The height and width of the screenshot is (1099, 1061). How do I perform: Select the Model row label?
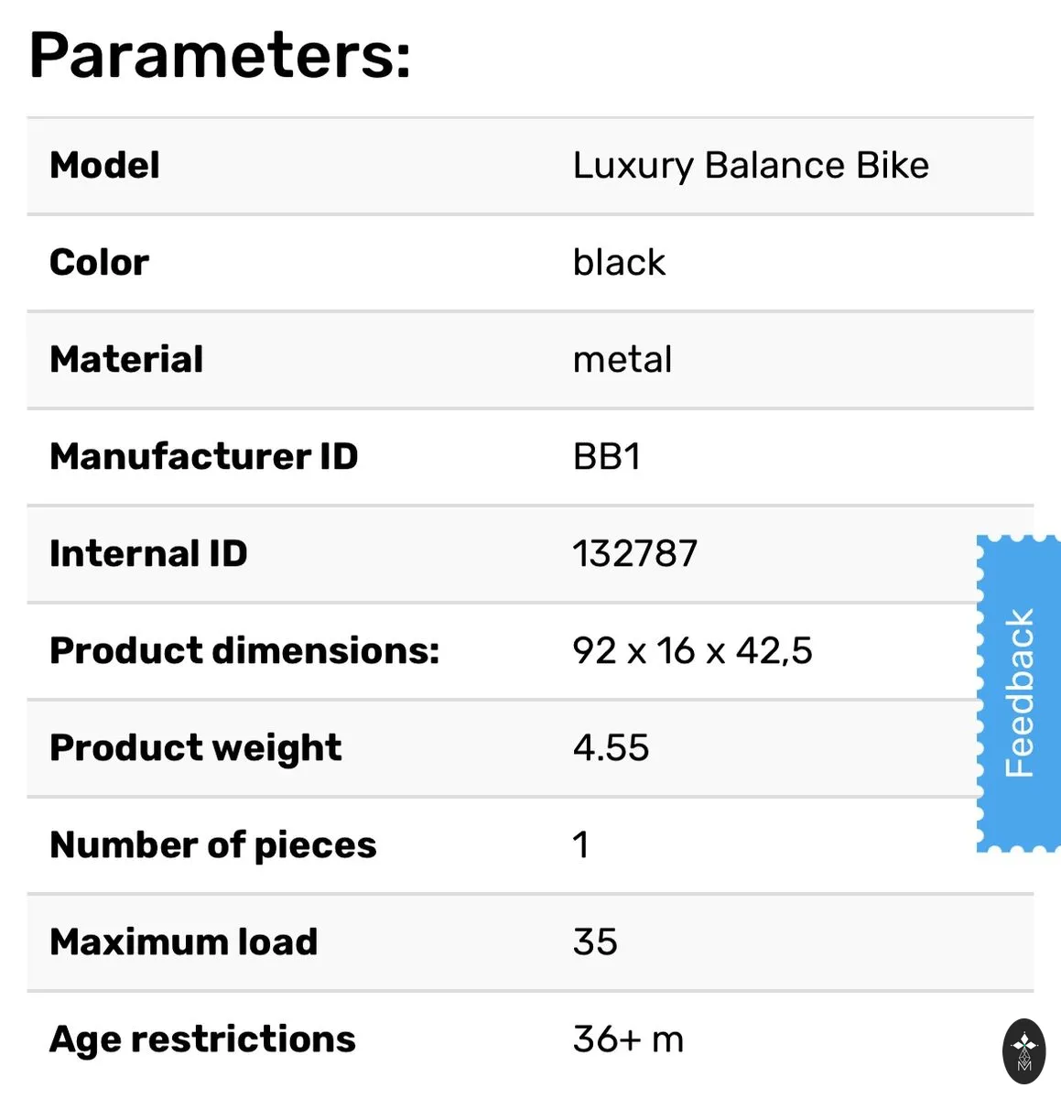(x=104, y=166)
